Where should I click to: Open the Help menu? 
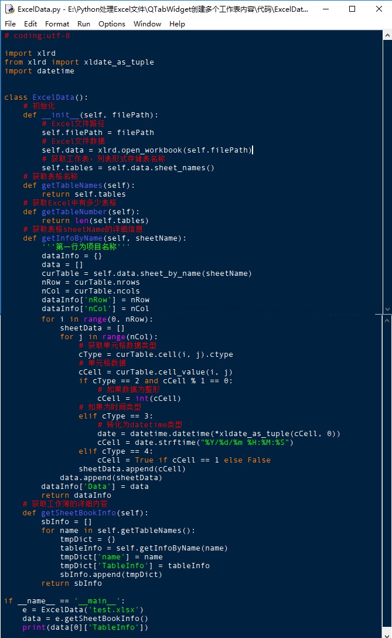tap(177, 24)
